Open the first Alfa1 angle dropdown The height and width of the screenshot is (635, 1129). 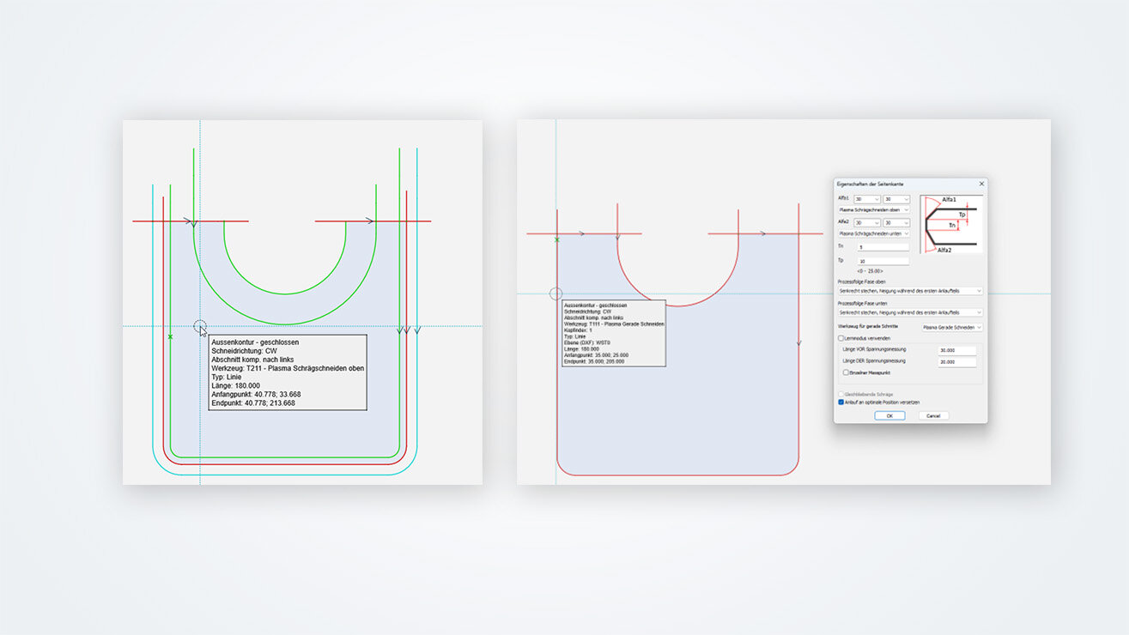tap(867, 199)
